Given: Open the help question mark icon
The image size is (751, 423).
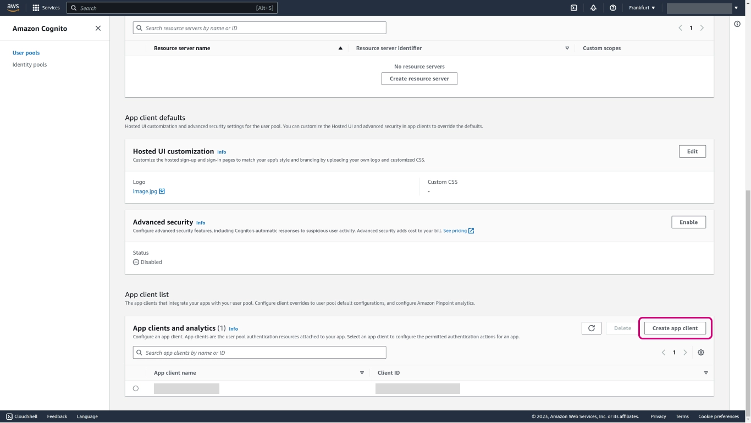Looking at the screenshot, I should tap(612, 8).
